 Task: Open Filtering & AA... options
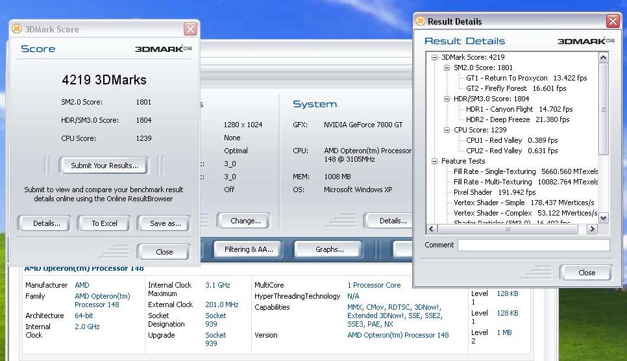[249, 249]
